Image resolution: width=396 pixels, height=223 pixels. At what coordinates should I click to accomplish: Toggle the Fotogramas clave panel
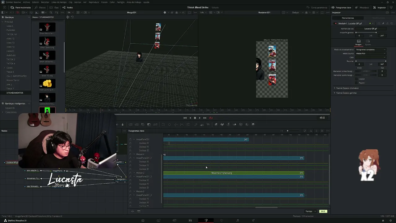pos(341,7)
